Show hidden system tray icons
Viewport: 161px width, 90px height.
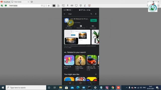point(127,87)
